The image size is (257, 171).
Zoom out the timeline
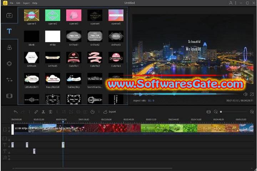(216, 112)
